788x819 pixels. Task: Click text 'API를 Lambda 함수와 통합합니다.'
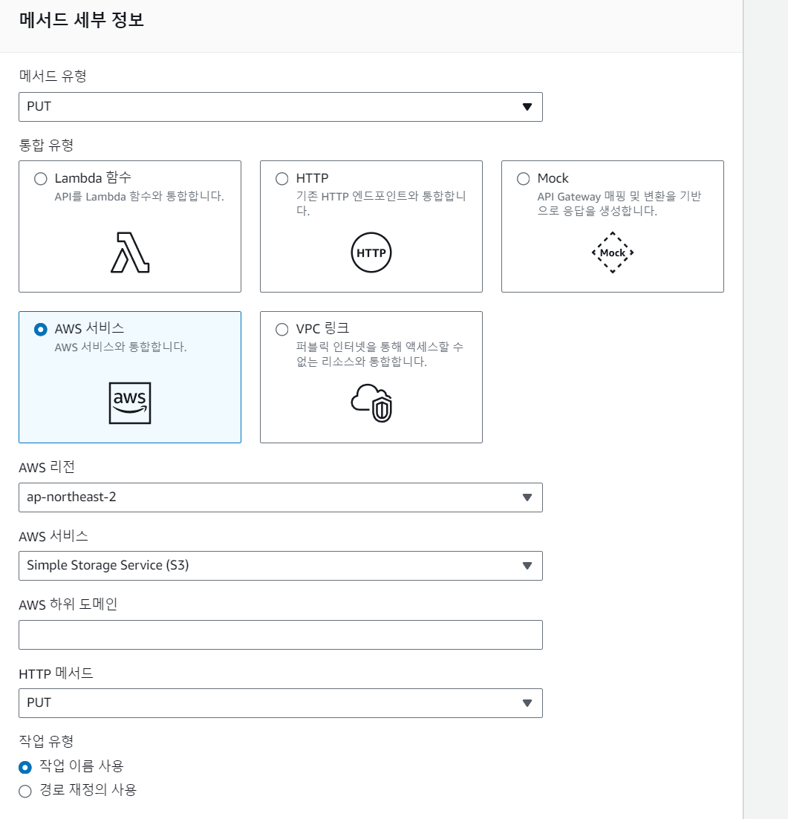tap(139, 196)
